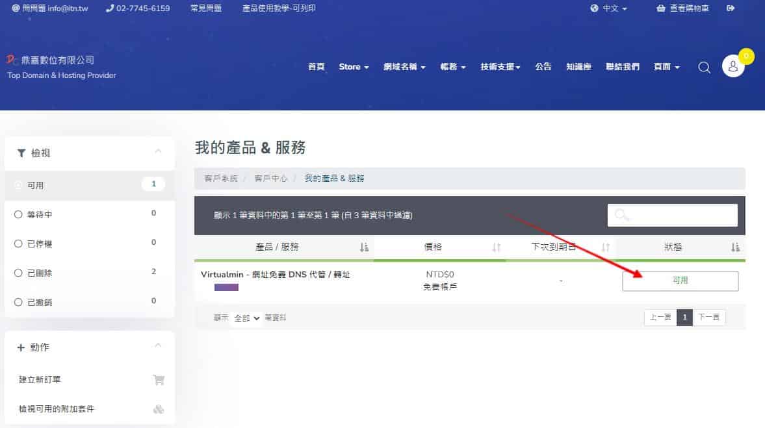Click the add-ons cubes icon beside 檢視可用的附加套件
The image size is (765, 428).
click(158, 409)
